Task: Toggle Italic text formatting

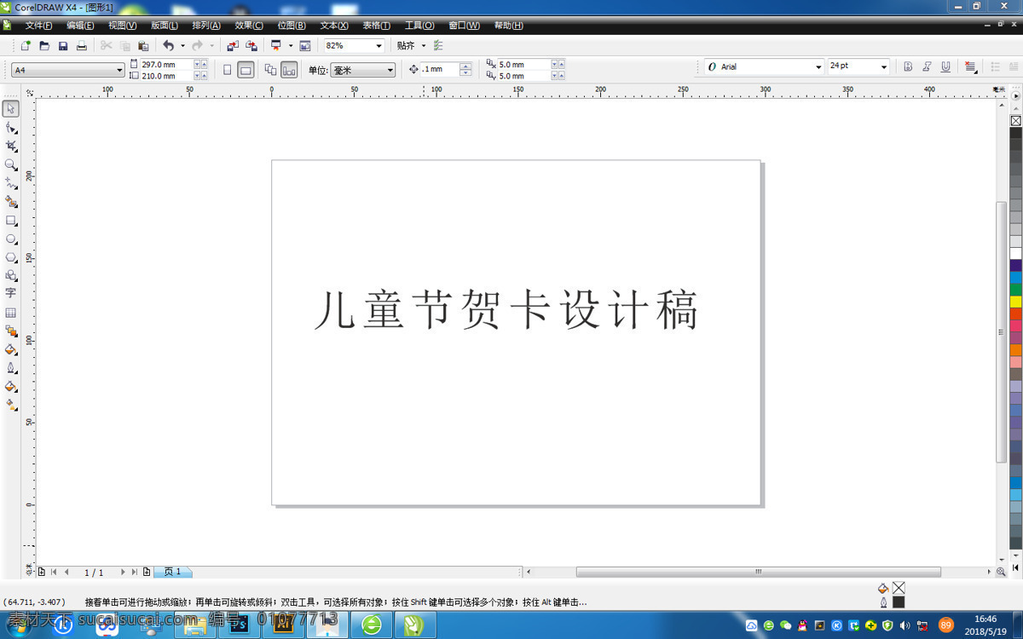Action: (927, 66)
